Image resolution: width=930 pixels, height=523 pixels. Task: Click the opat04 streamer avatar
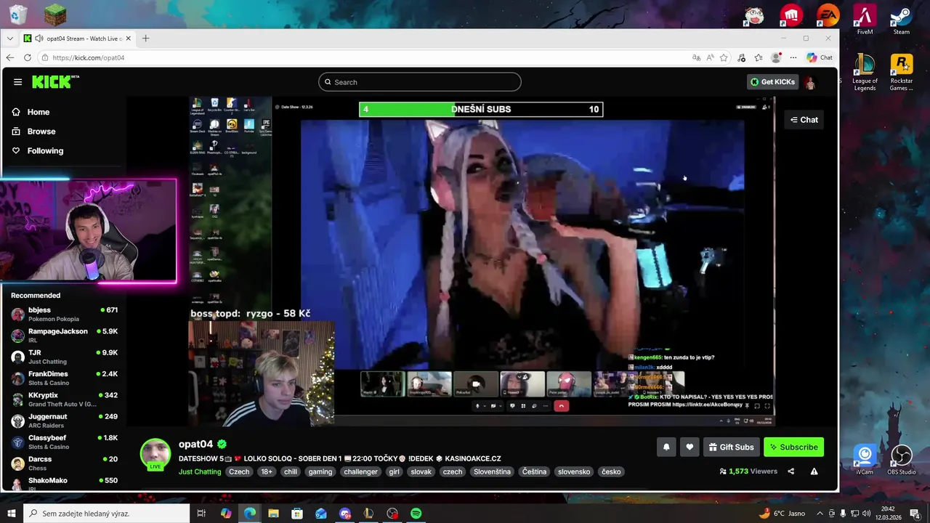[155, 455]
